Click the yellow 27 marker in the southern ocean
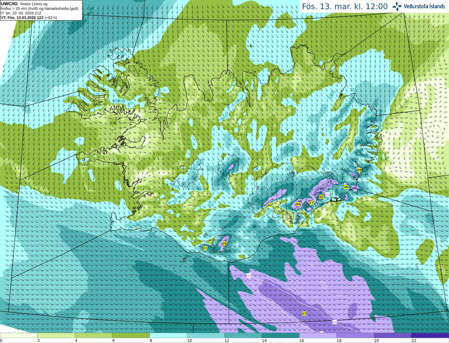Image resolution: width=449 pixels, height=343 pixels. coord(304,314)
